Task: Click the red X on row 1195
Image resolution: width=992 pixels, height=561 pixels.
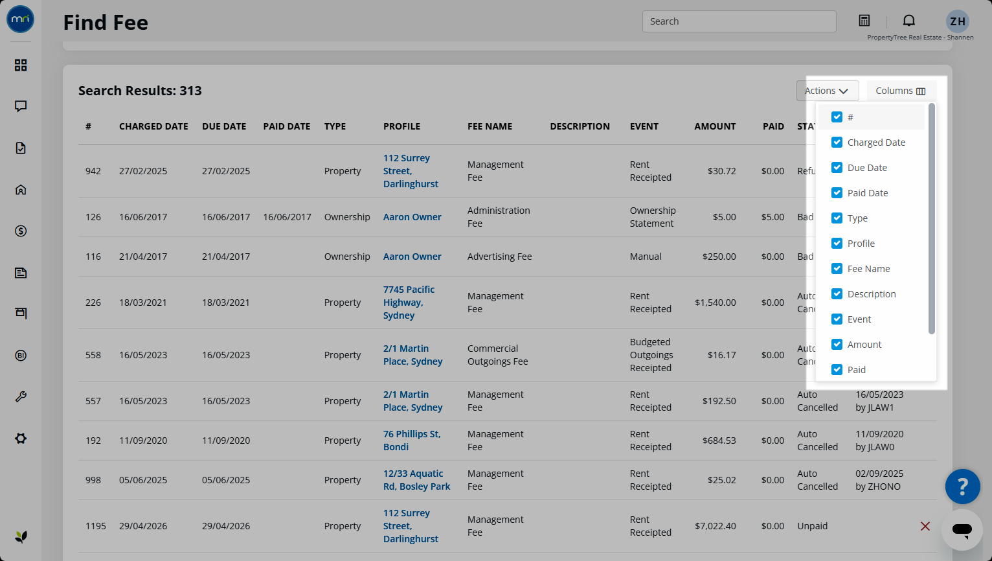Action: 925,526
